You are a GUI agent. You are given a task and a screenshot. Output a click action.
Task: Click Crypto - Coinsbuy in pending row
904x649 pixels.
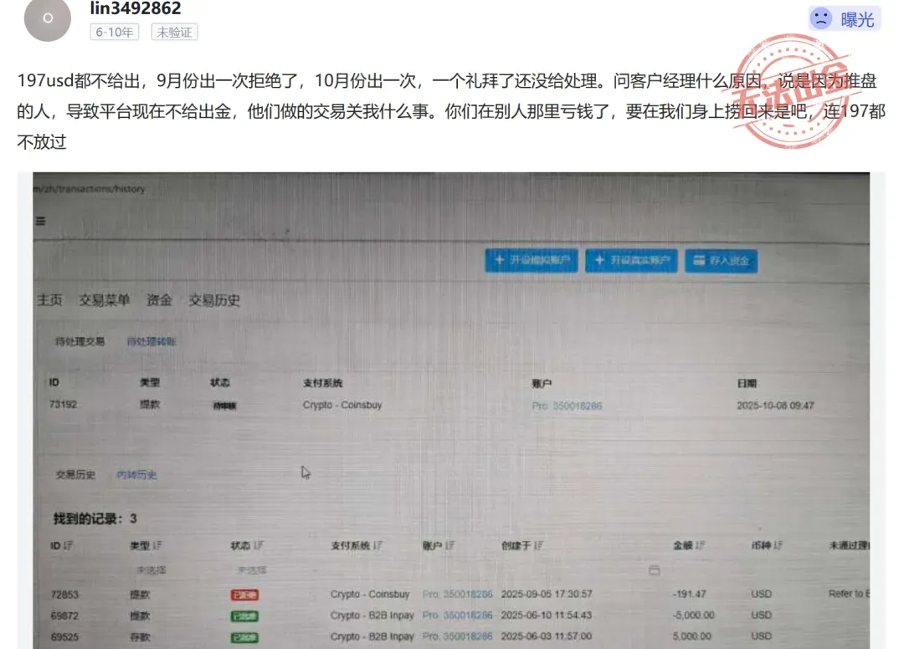pos(342,405)
